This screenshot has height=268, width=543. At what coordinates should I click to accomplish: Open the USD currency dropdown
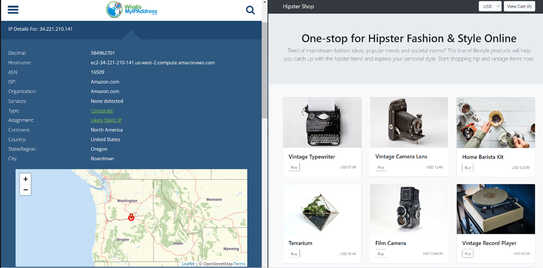[490, 7]
